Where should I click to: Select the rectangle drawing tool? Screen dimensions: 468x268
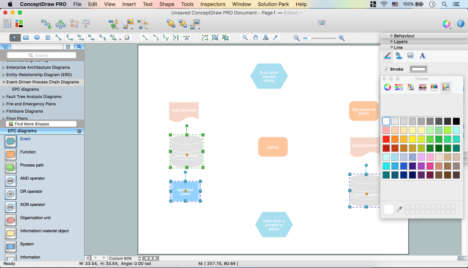click(26, 38)
